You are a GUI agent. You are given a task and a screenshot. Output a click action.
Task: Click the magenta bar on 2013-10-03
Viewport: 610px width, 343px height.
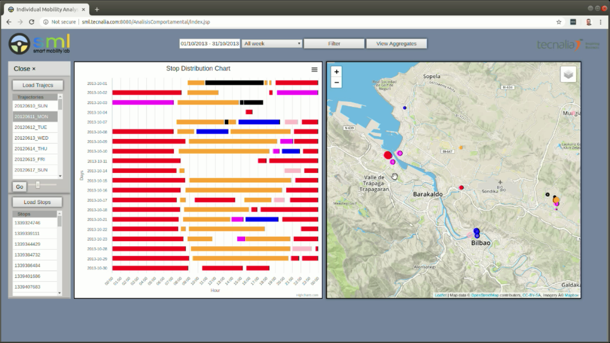[143, 102]
